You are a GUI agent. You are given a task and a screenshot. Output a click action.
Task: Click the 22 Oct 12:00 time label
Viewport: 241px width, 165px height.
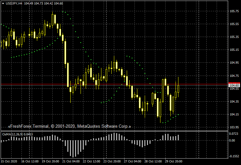click(91, 161)
